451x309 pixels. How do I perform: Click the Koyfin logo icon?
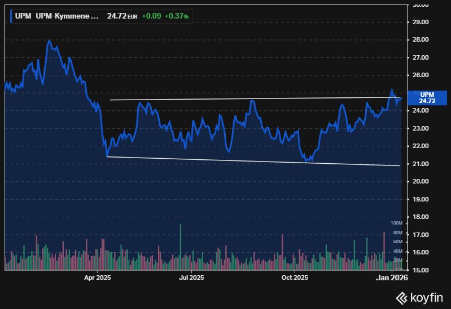point(401,297)
